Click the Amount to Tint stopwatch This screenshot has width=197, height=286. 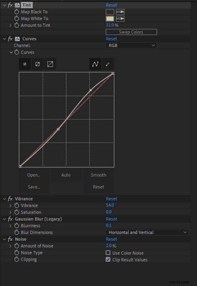point(17,25)
